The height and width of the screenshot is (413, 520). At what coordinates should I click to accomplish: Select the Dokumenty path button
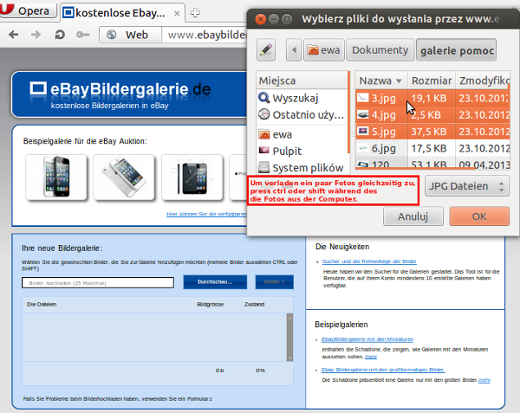point(380,50)
